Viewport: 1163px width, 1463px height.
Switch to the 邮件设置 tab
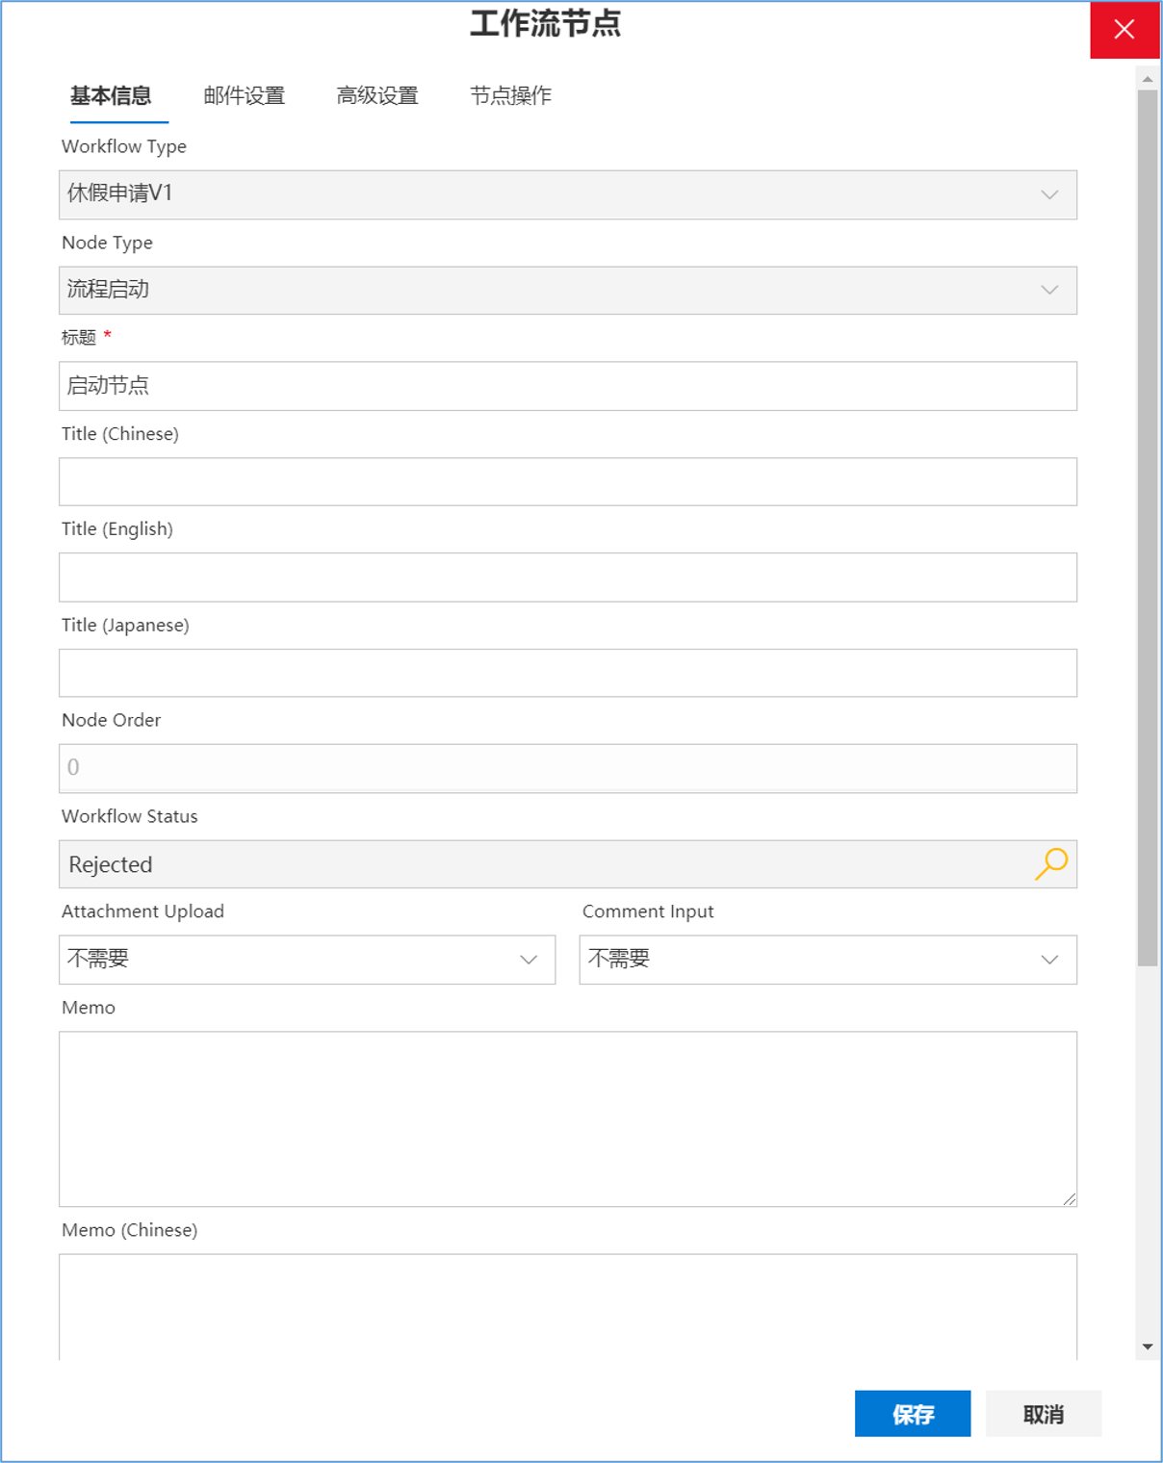(245, 95)
